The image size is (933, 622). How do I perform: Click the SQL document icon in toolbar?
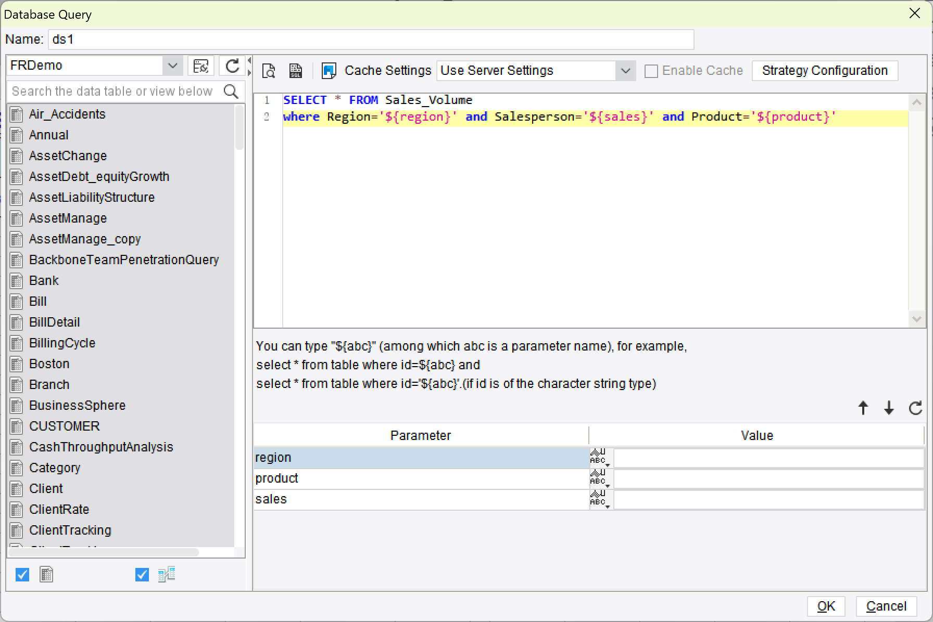tap(296, 71)
